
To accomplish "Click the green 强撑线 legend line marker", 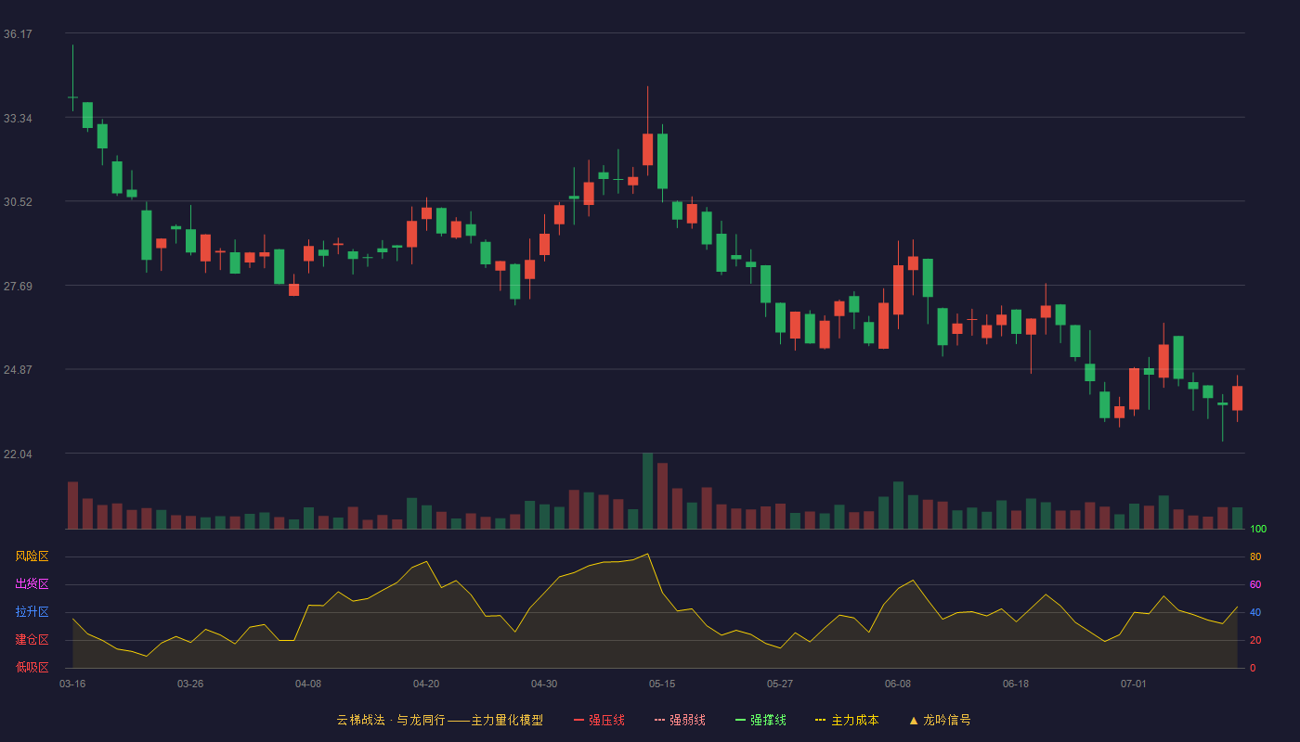I will (x=740, y=720).
